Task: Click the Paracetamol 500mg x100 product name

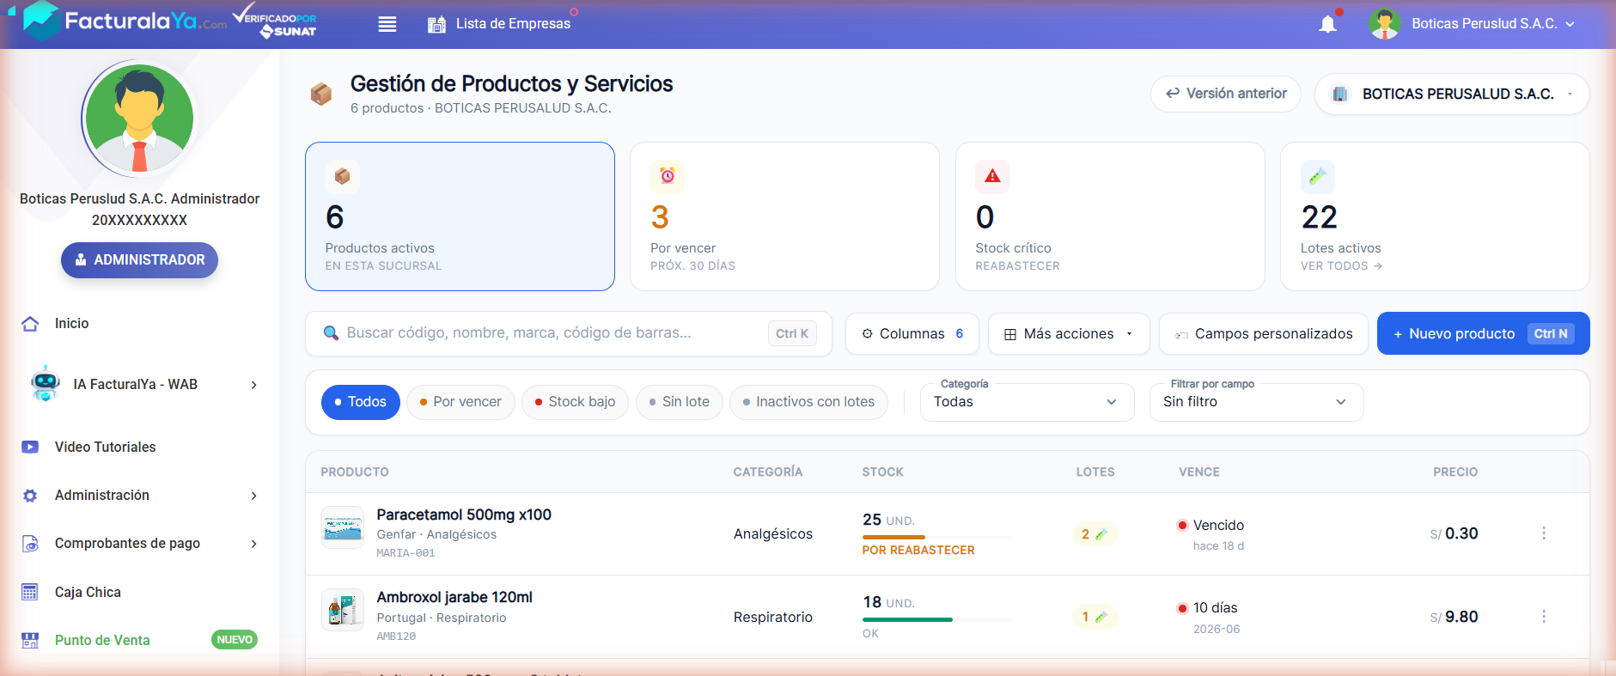Action: (x=464, y=515)
